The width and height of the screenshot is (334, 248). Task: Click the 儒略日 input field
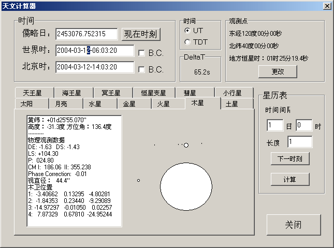pyautogui.click(x=86, y=34)
